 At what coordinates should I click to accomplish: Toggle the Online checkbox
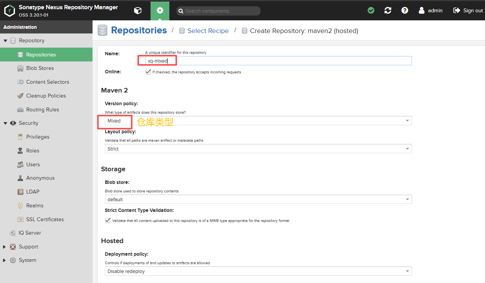point(148,72)
